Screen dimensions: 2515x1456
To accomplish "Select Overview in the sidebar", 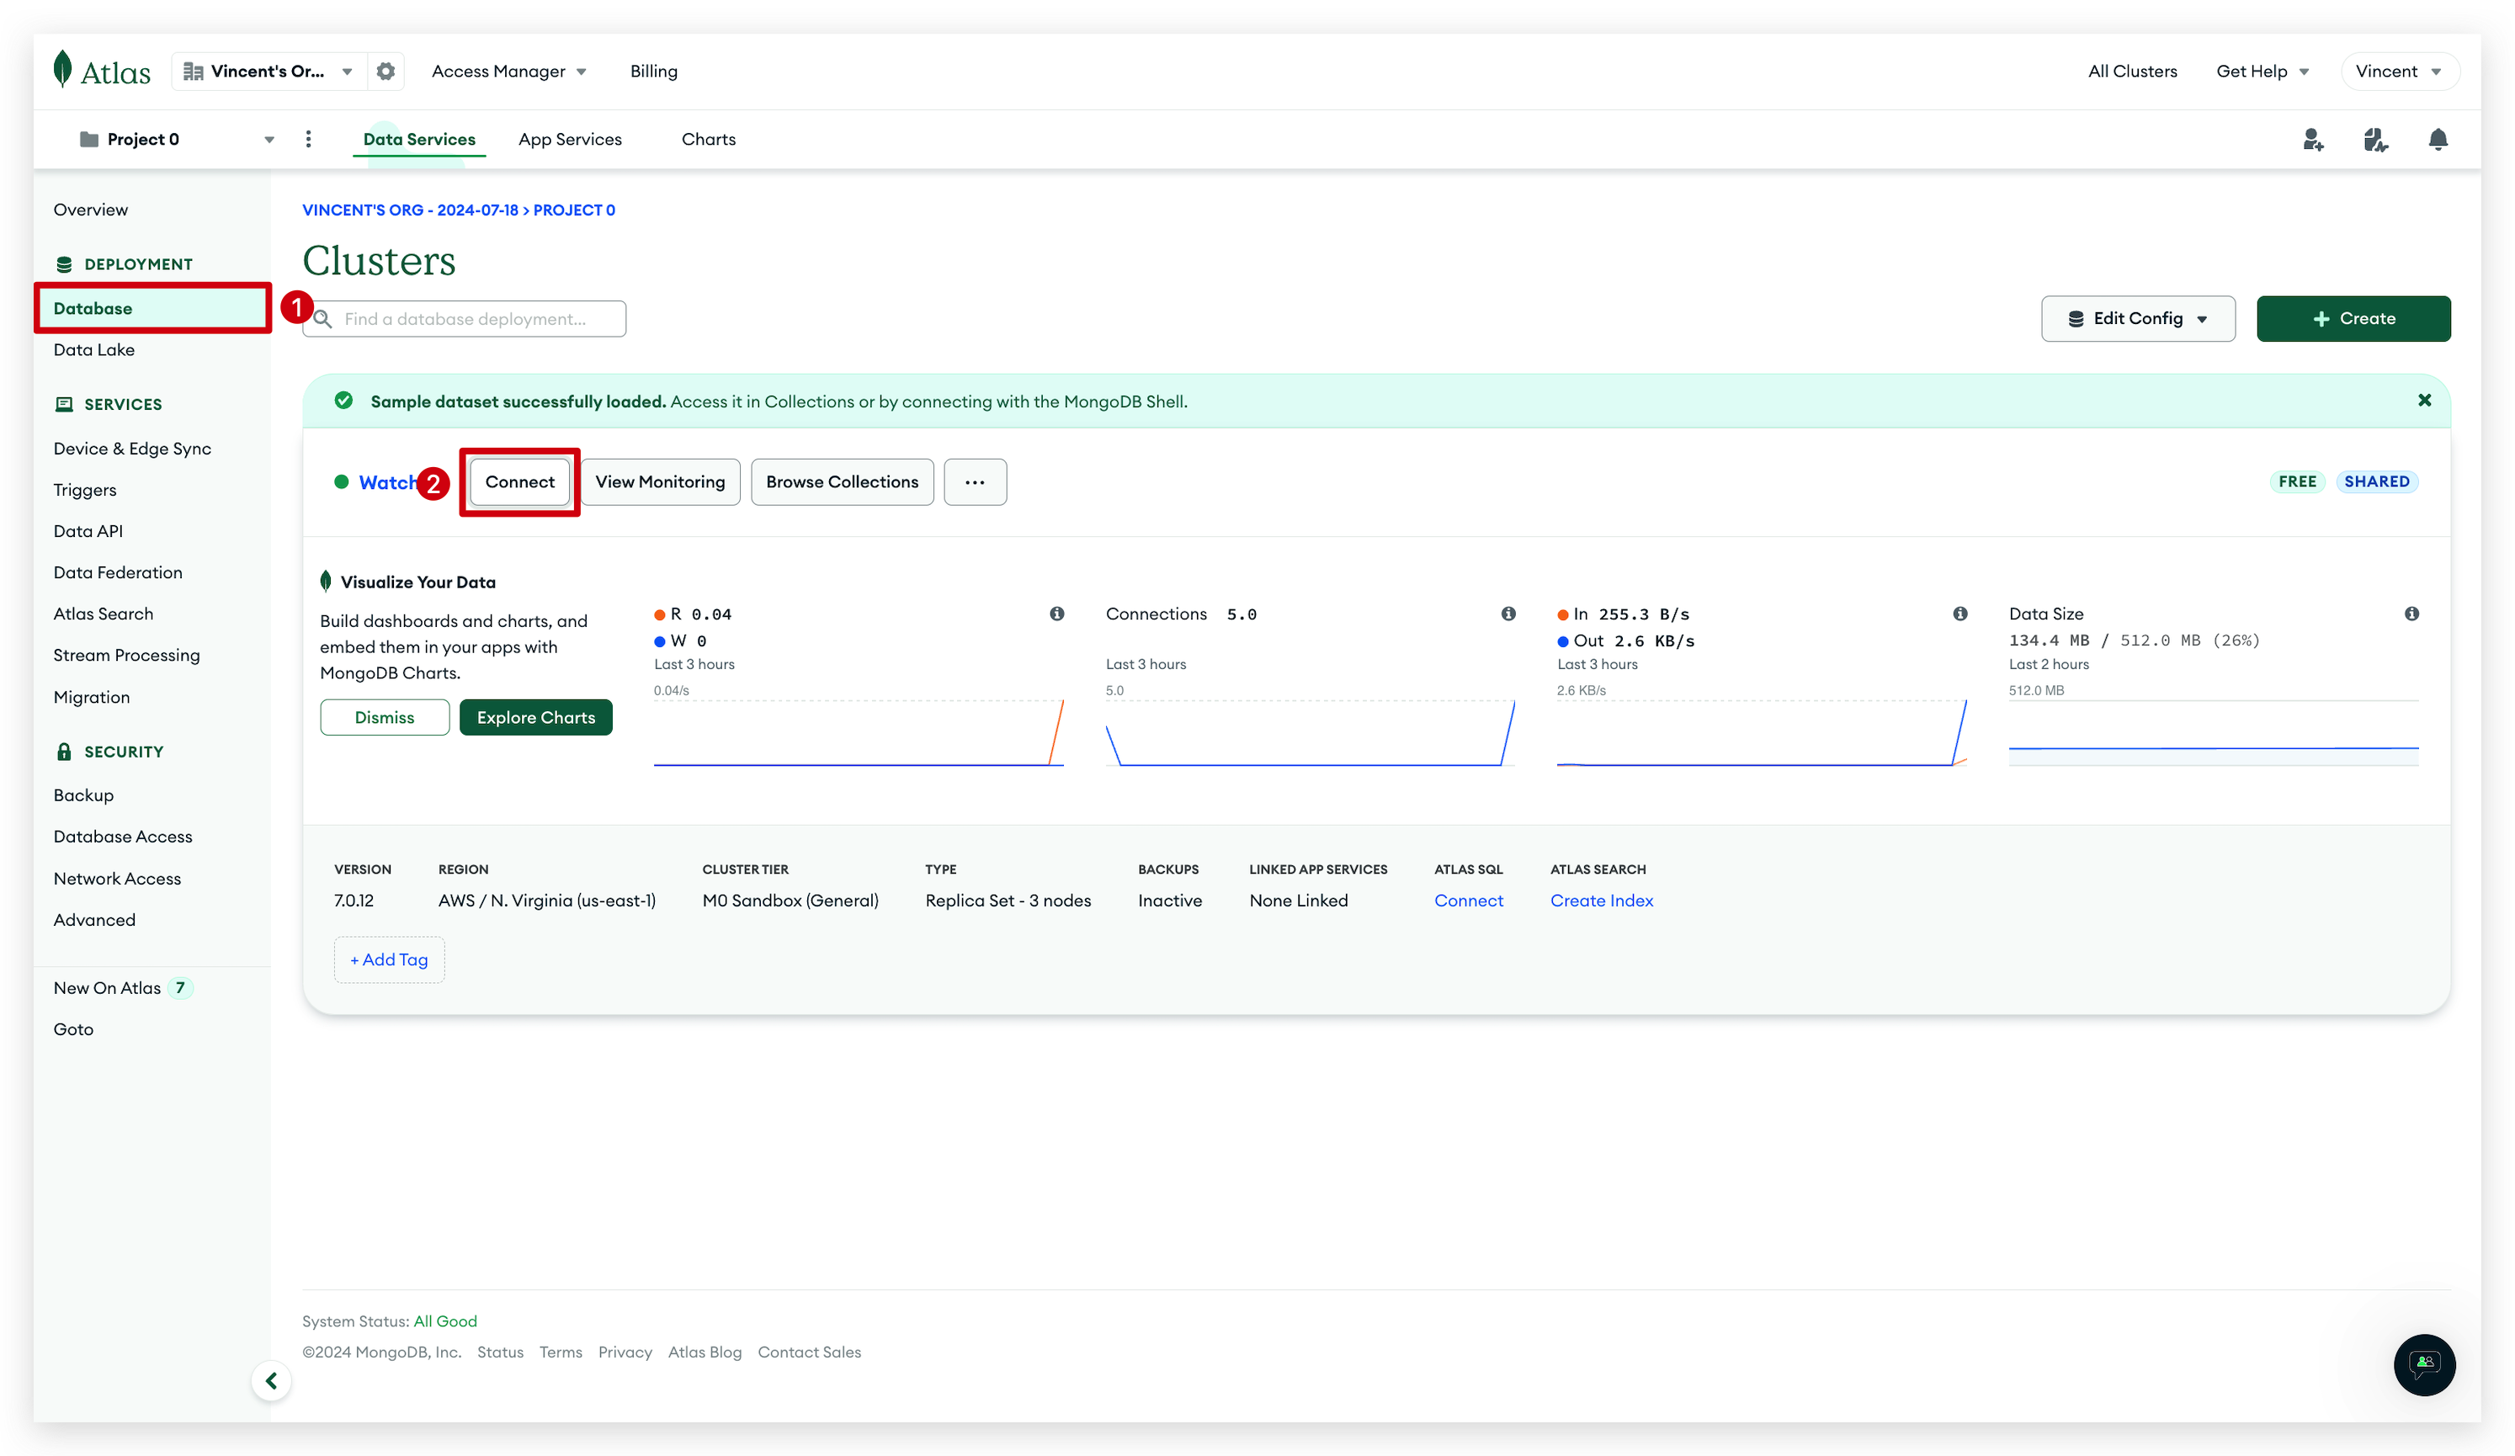I will tap(91, 210).
